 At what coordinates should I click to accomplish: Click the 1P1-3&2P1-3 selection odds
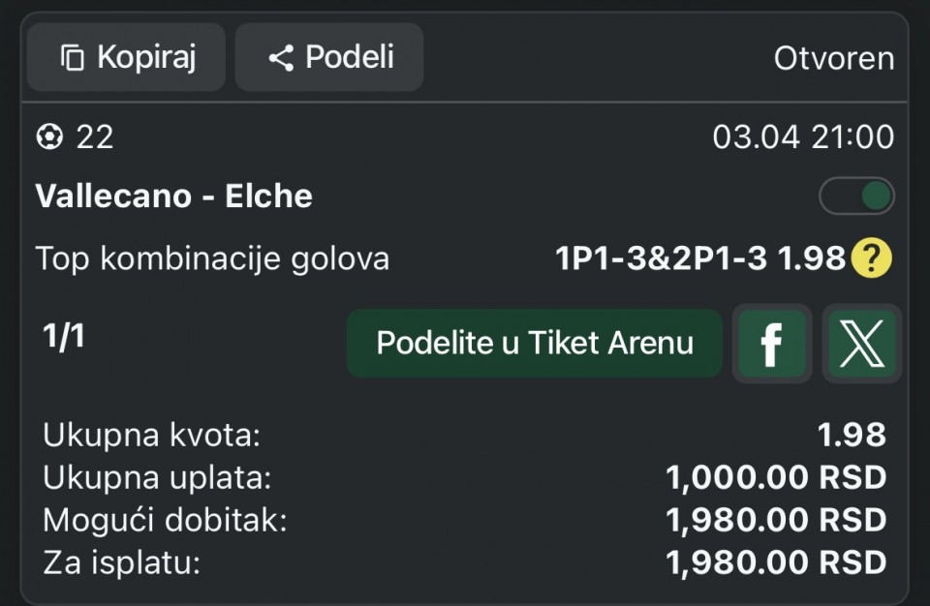(699, 258)
